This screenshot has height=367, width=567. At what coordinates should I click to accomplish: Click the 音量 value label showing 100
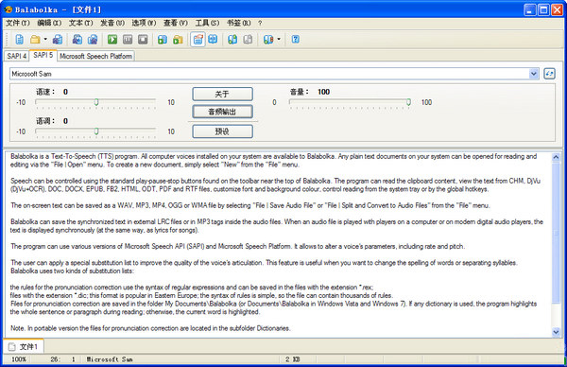tap(323, 92)
